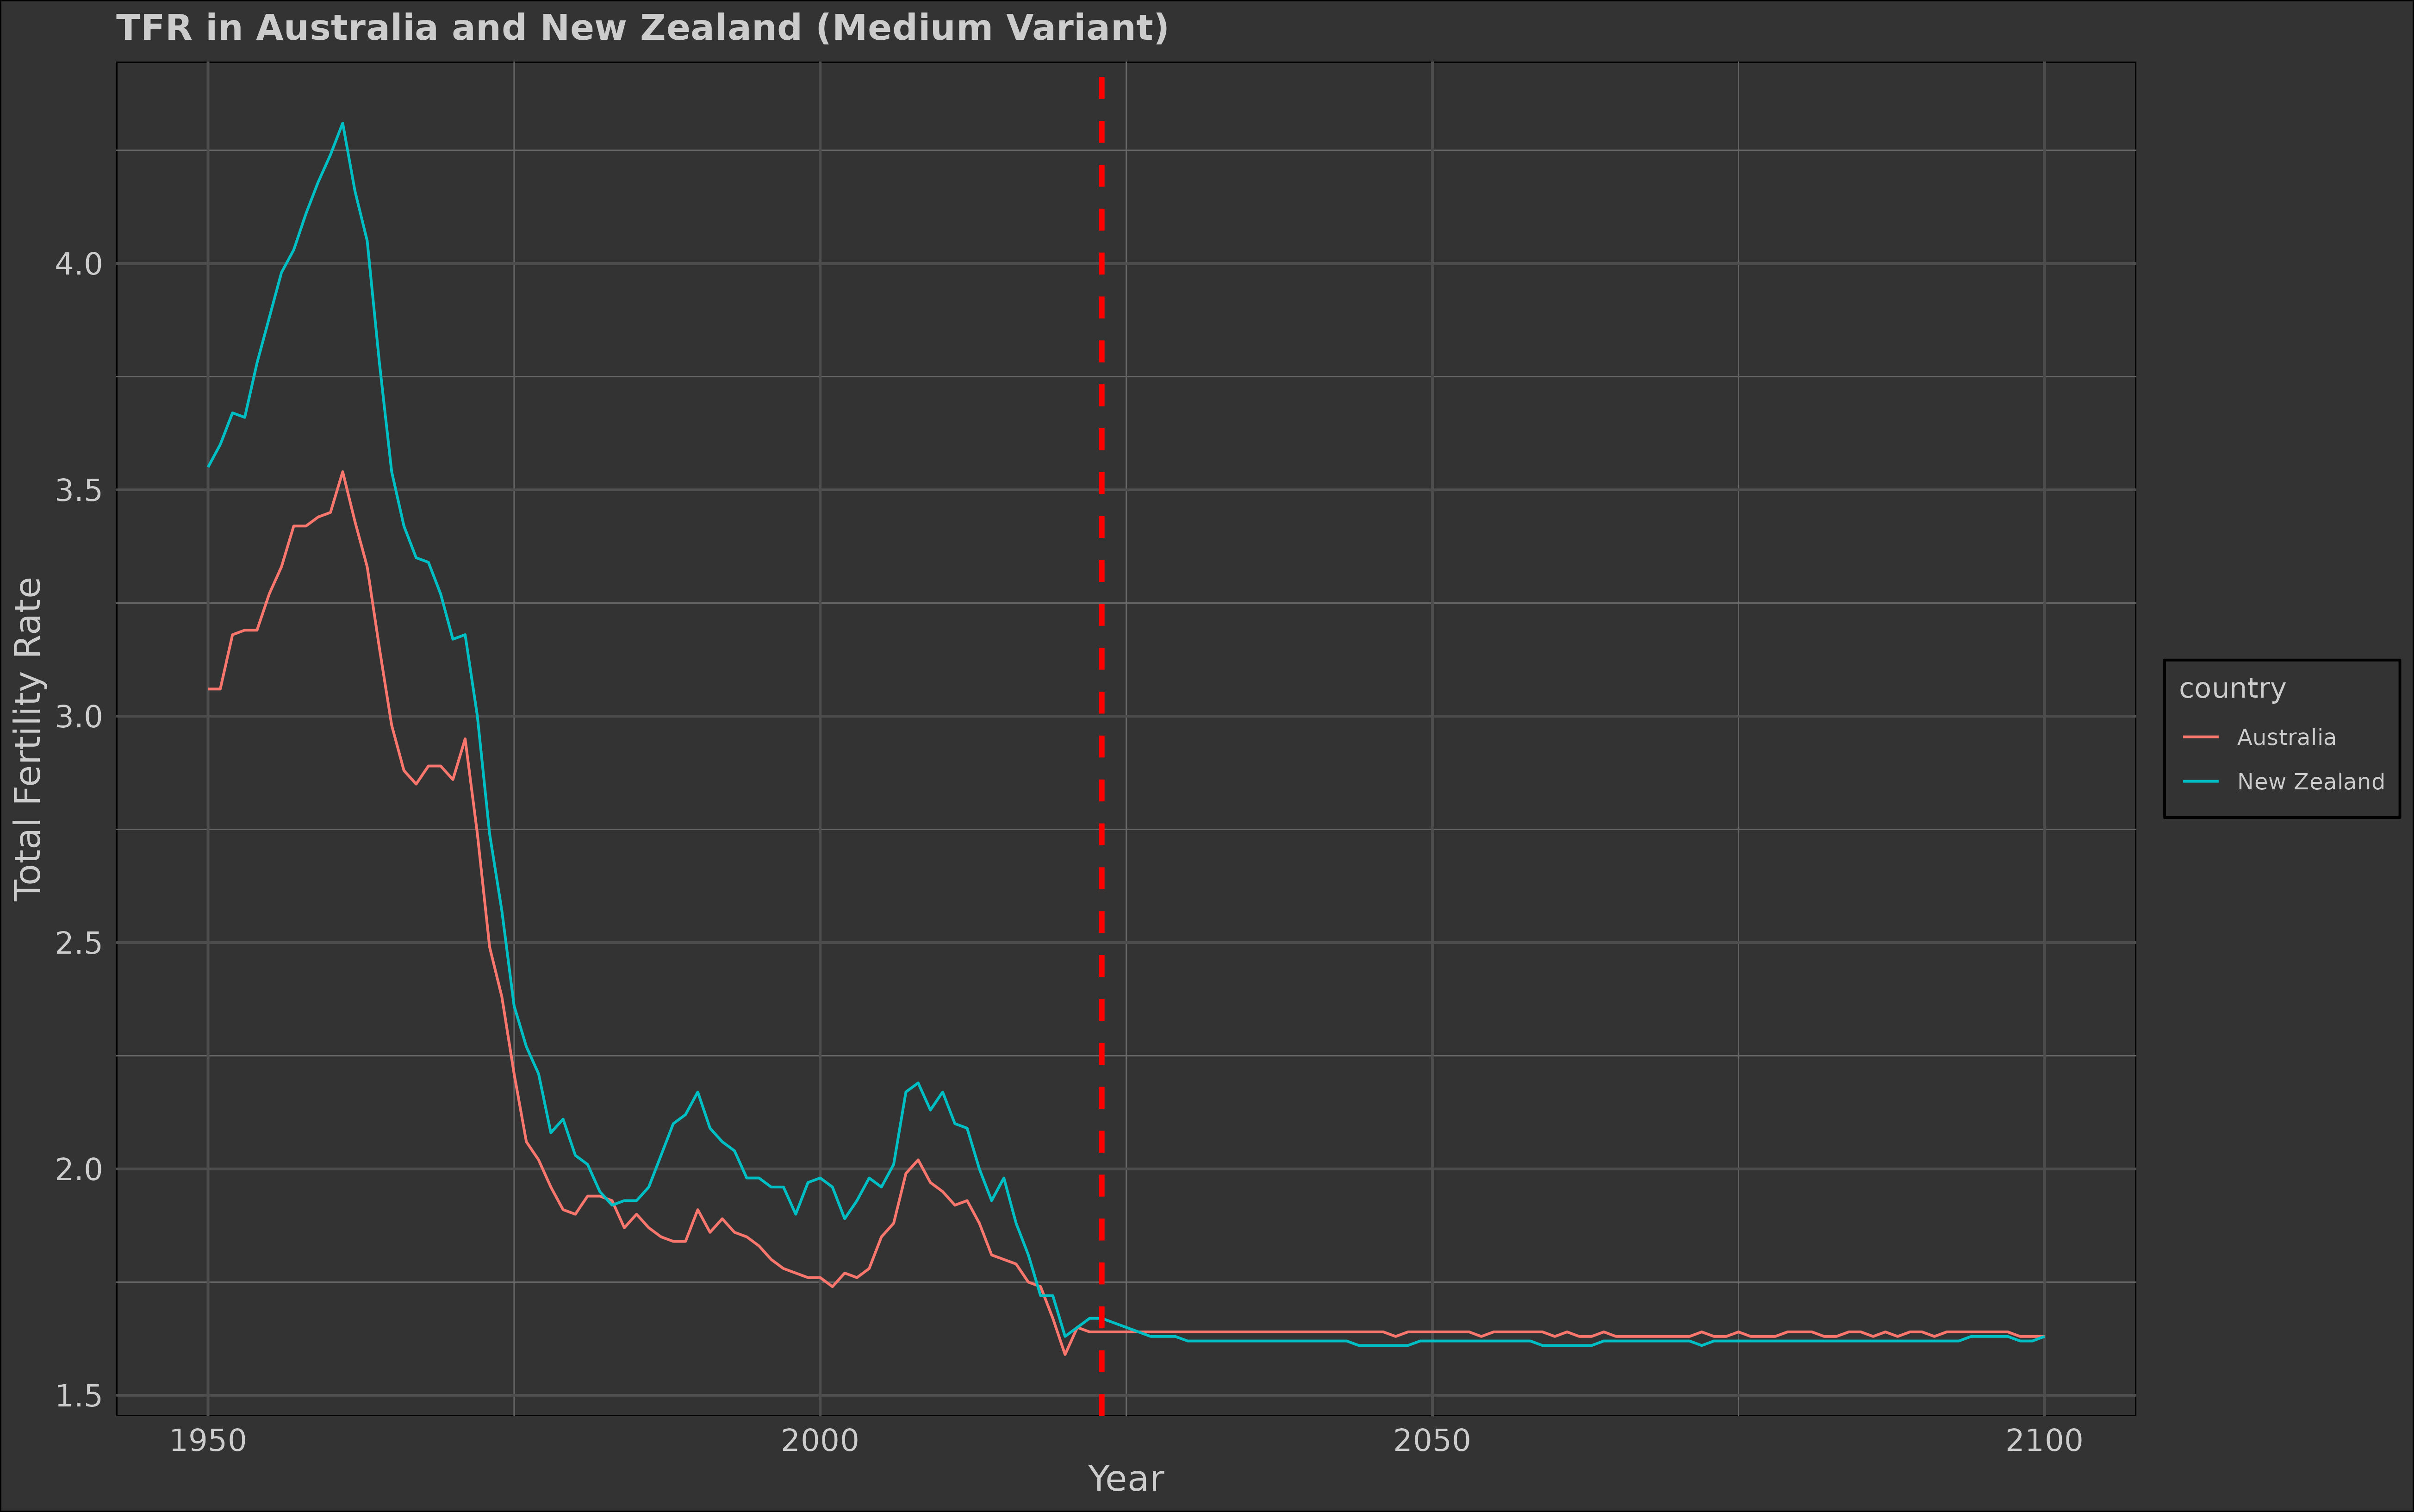Click the chart title 'TFR in Australia and New Zealand'
Screen dimensions: 2414x1512
pos(642,28)
